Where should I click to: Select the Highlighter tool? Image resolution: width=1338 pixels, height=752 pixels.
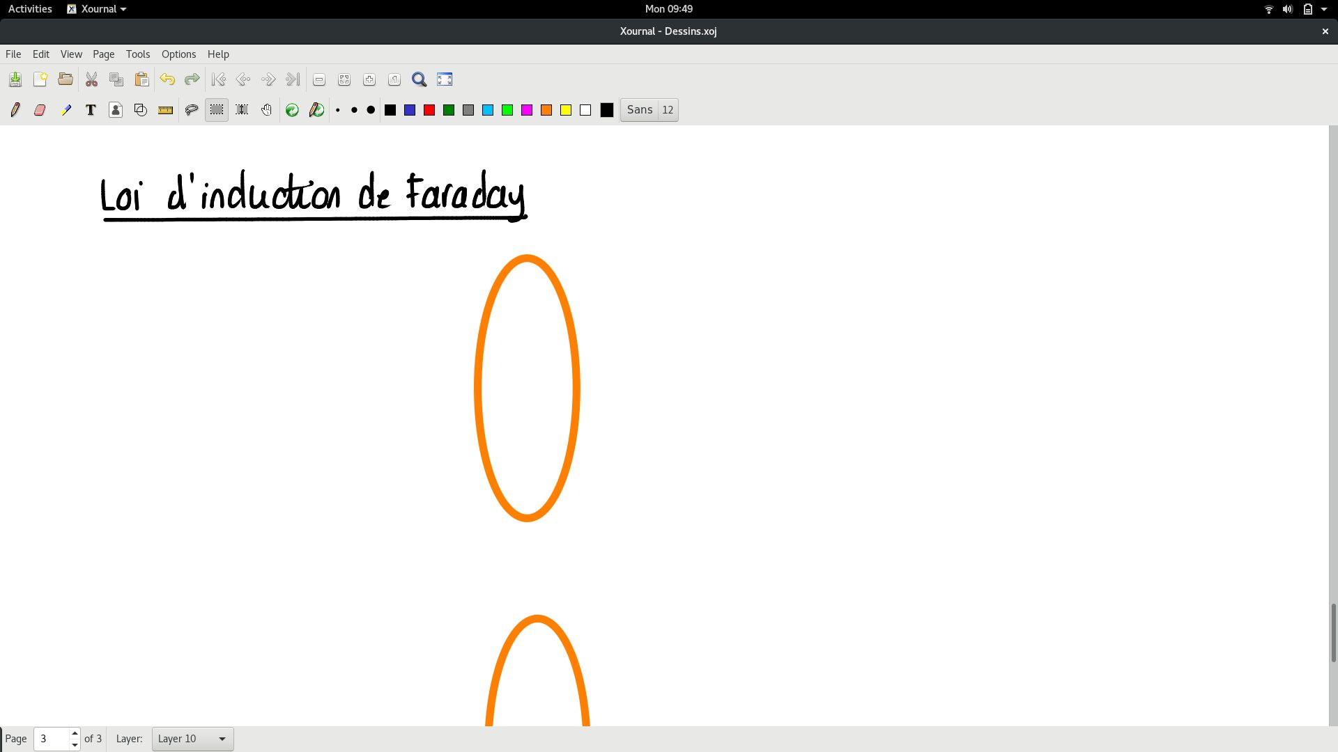[x=66, y=110]
